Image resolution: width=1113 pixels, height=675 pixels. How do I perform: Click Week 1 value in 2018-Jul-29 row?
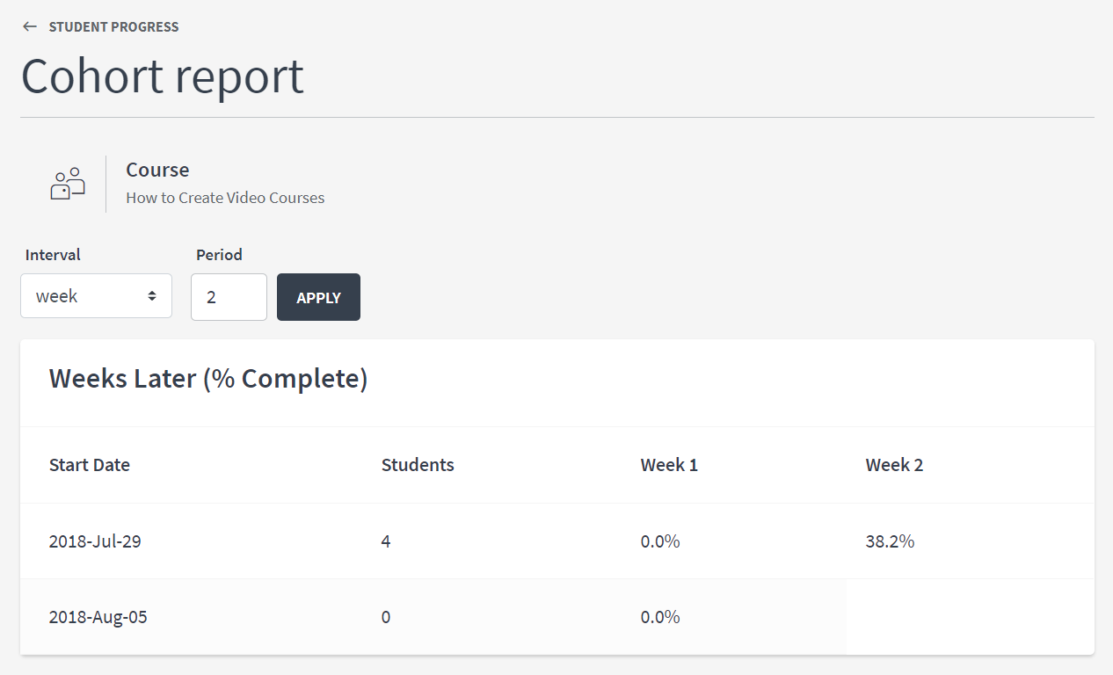point(660,541)
